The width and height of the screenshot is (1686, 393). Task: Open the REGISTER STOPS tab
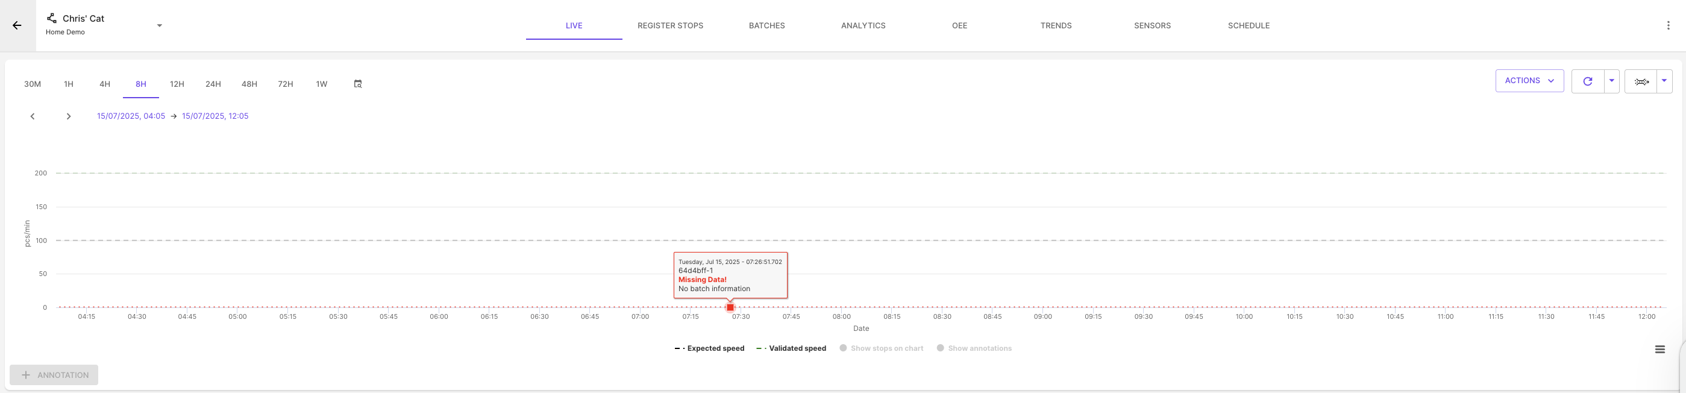tap(670, 25)
